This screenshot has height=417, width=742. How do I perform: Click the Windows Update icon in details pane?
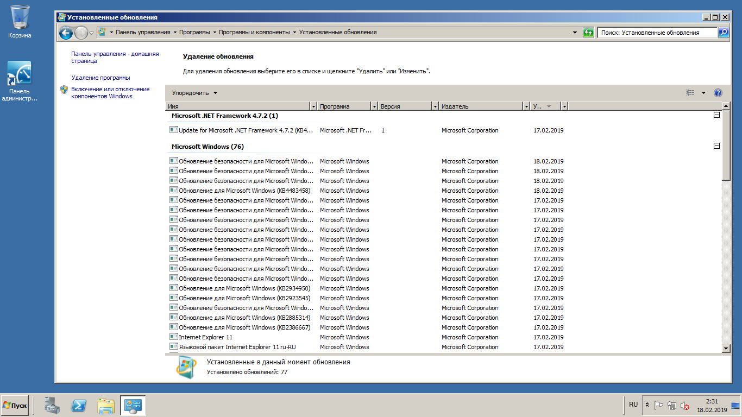(x=186, y=368)
